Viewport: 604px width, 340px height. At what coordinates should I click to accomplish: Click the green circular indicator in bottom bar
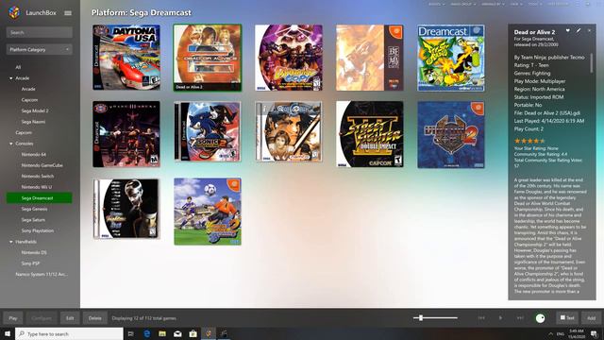[541, 318]
